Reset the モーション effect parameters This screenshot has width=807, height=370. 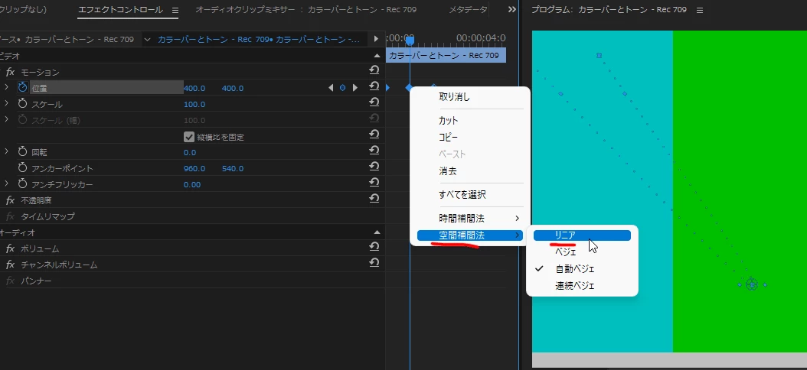(x=374, y=70)
